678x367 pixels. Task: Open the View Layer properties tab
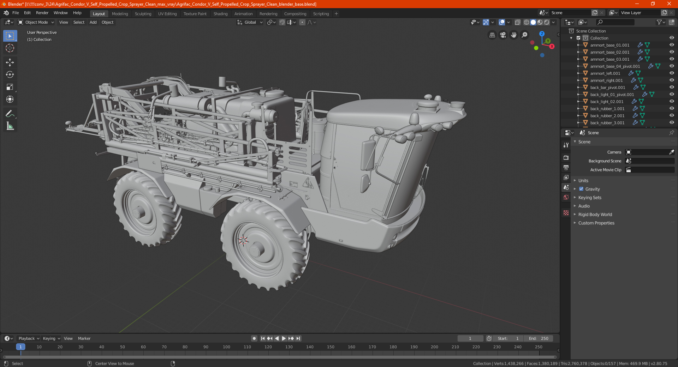coord(566,177)
